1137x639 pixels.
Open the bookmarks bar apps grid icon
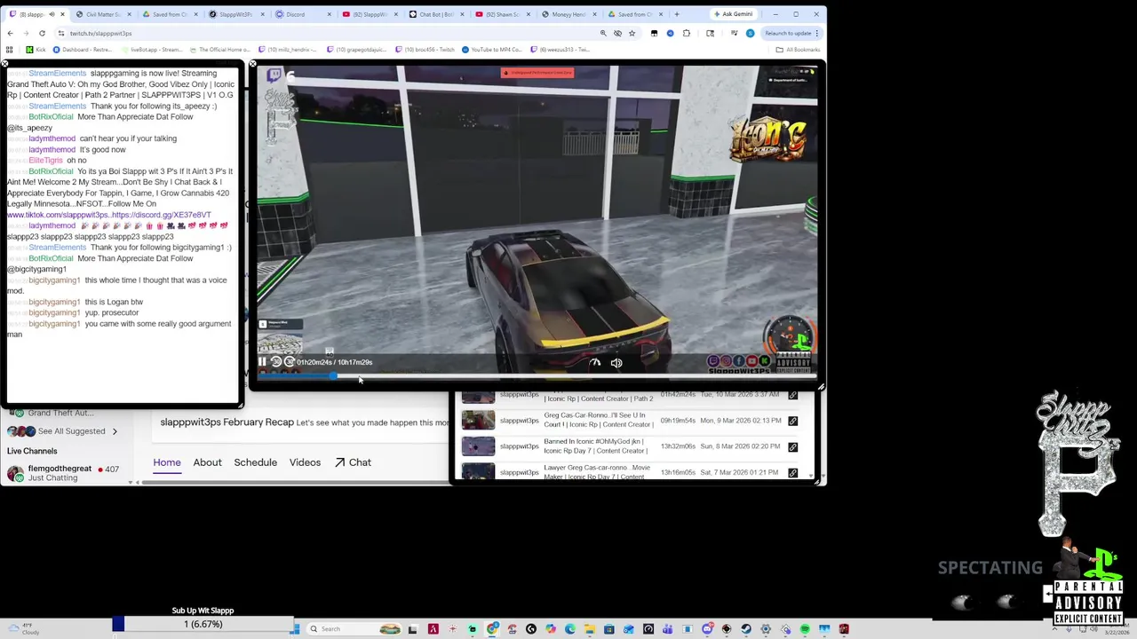[x=10, y=50]
